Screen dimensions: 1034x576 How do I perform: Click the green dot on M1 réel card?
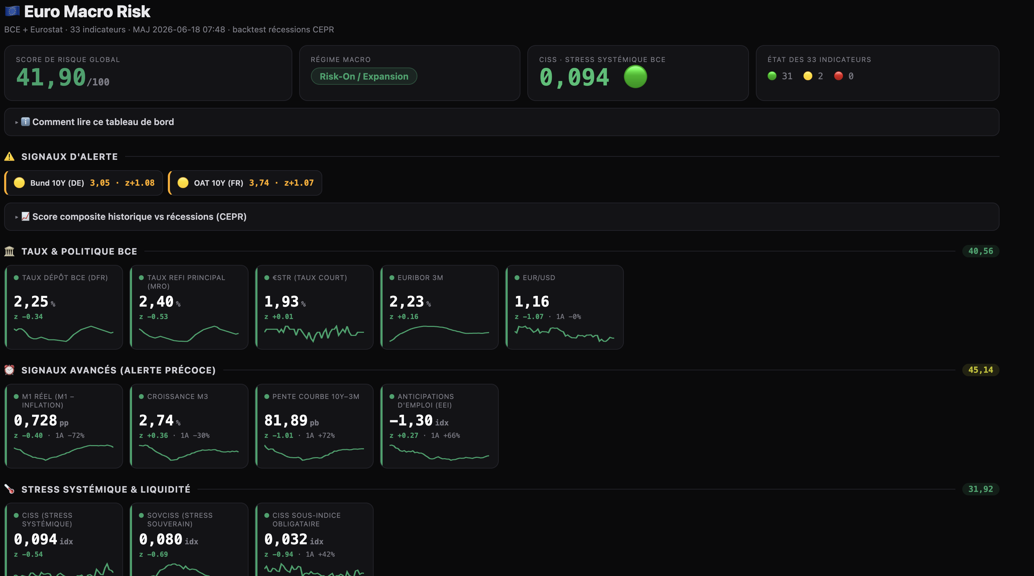17,396
